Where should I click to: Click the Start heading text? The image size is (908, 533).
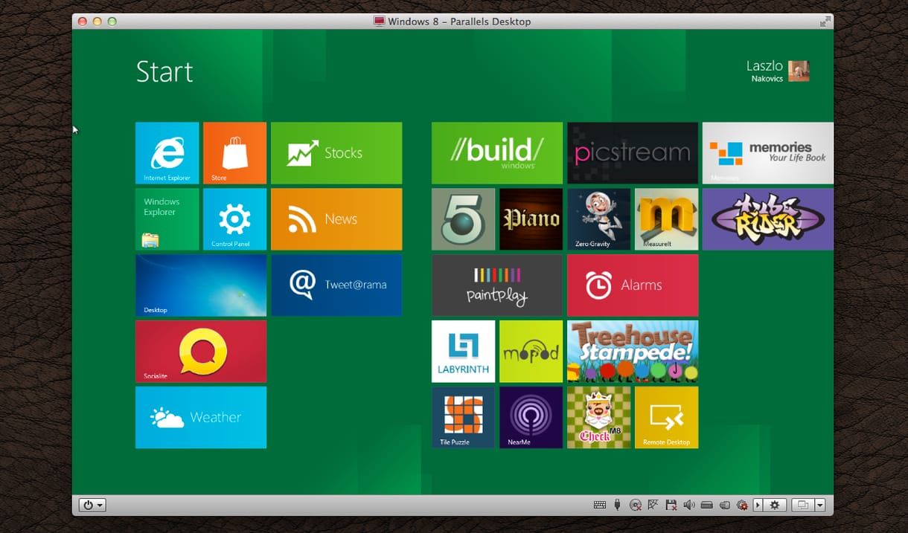164,71
